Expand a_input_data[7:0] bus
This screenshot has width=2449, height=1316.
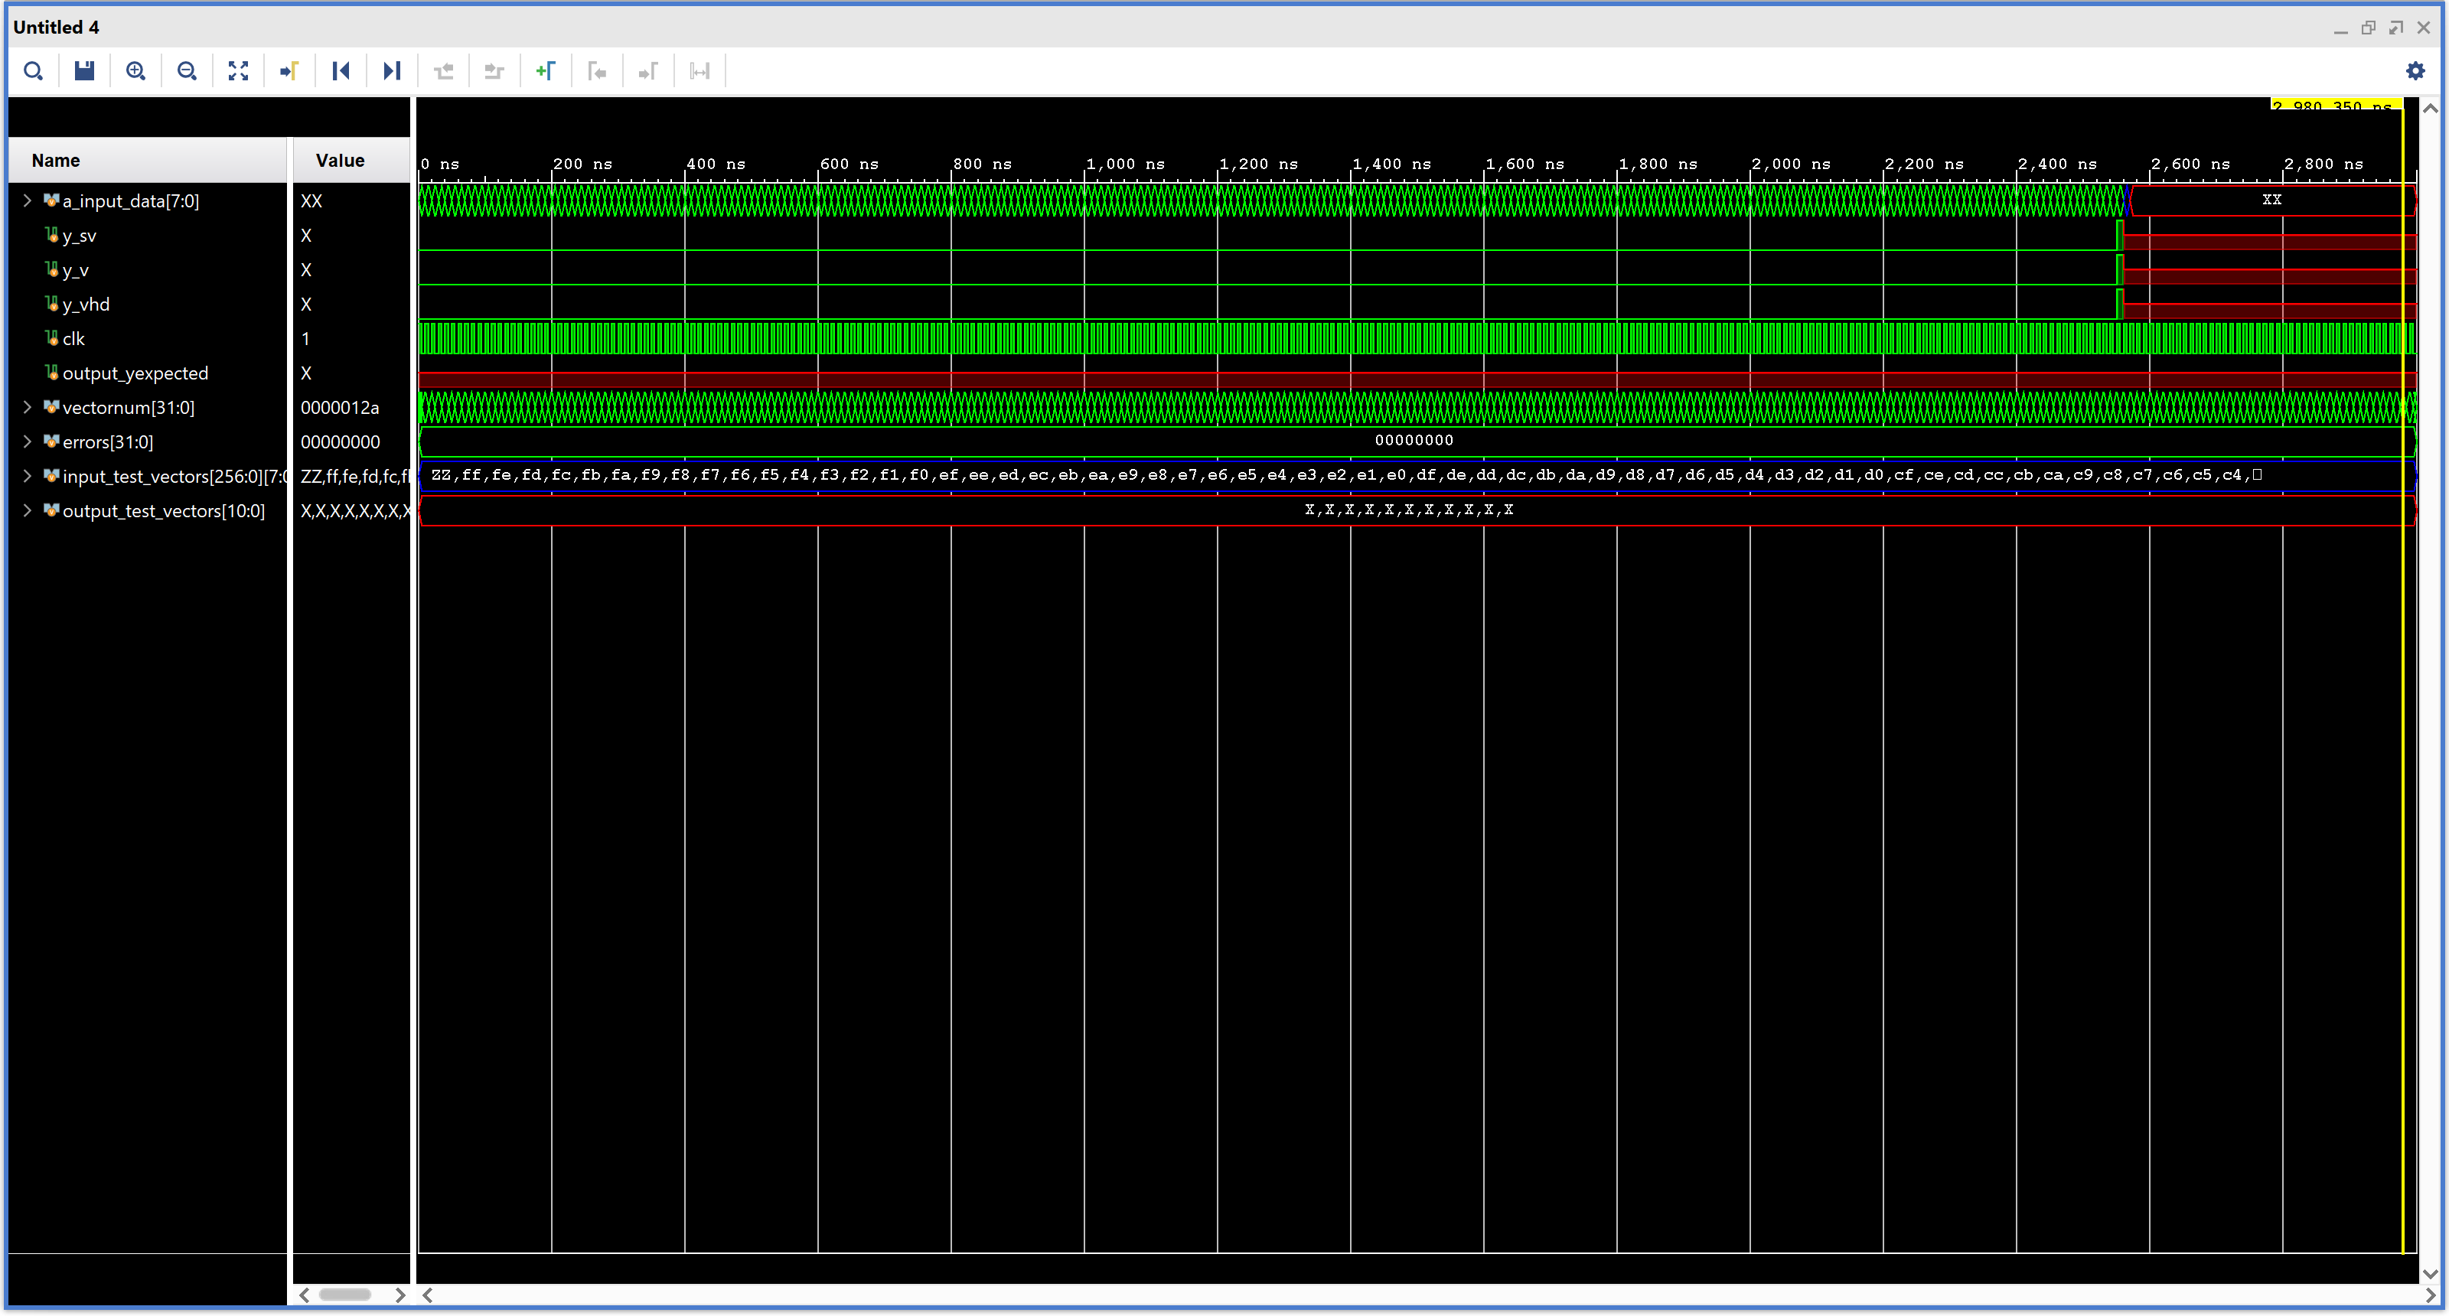tap(28, 200)
